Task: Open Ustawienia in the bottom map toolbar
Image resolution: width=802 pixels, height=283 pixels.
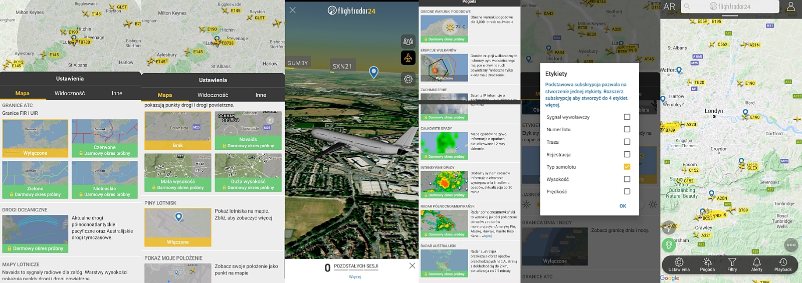Action: [679, 265]
